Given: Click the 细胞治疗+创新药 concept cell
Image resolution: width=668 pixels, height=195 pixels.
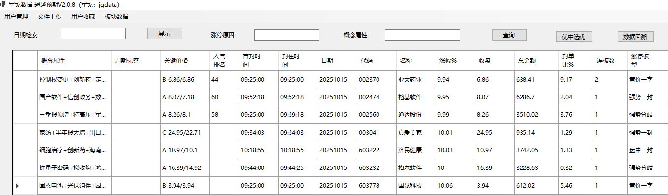Looking at the screenshot, I should (75, 150).
